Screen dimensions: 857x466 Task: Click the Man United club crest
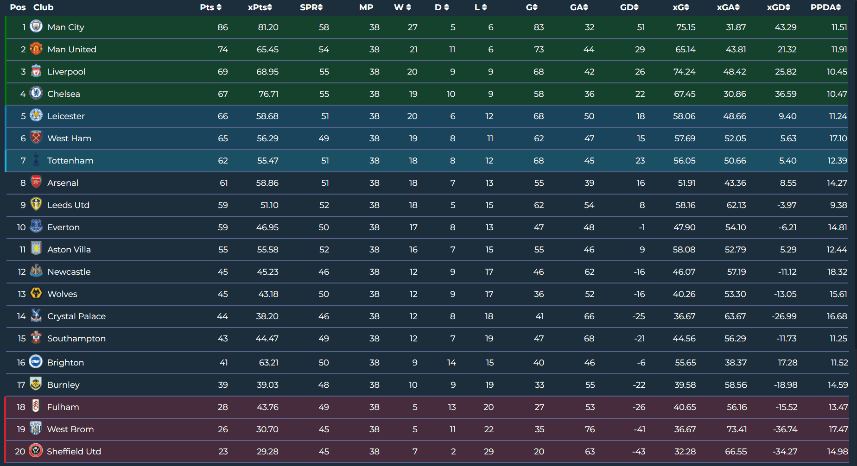(x=36, y=49)
